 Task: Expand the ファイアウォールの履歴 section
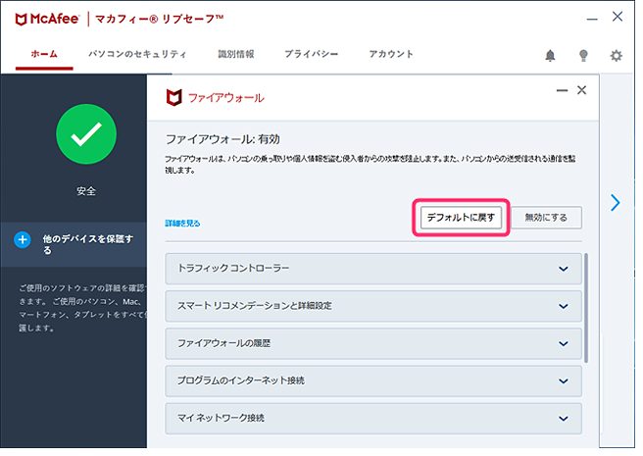pos(373,343)
